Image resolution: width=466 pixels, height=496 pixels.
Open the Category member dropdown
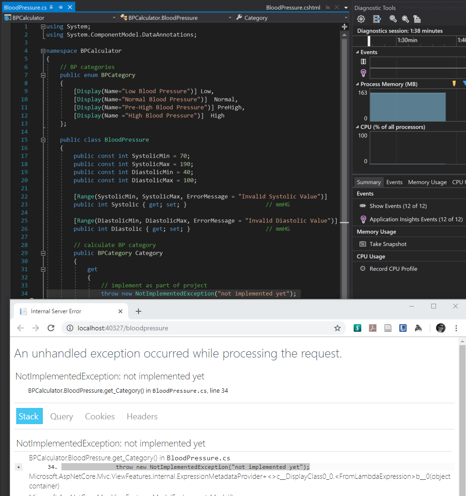[346, 18]
